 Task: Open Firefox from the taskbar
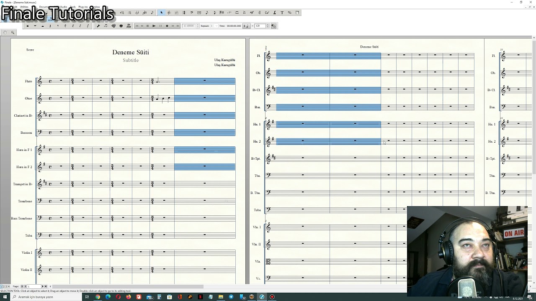(129, 297)
